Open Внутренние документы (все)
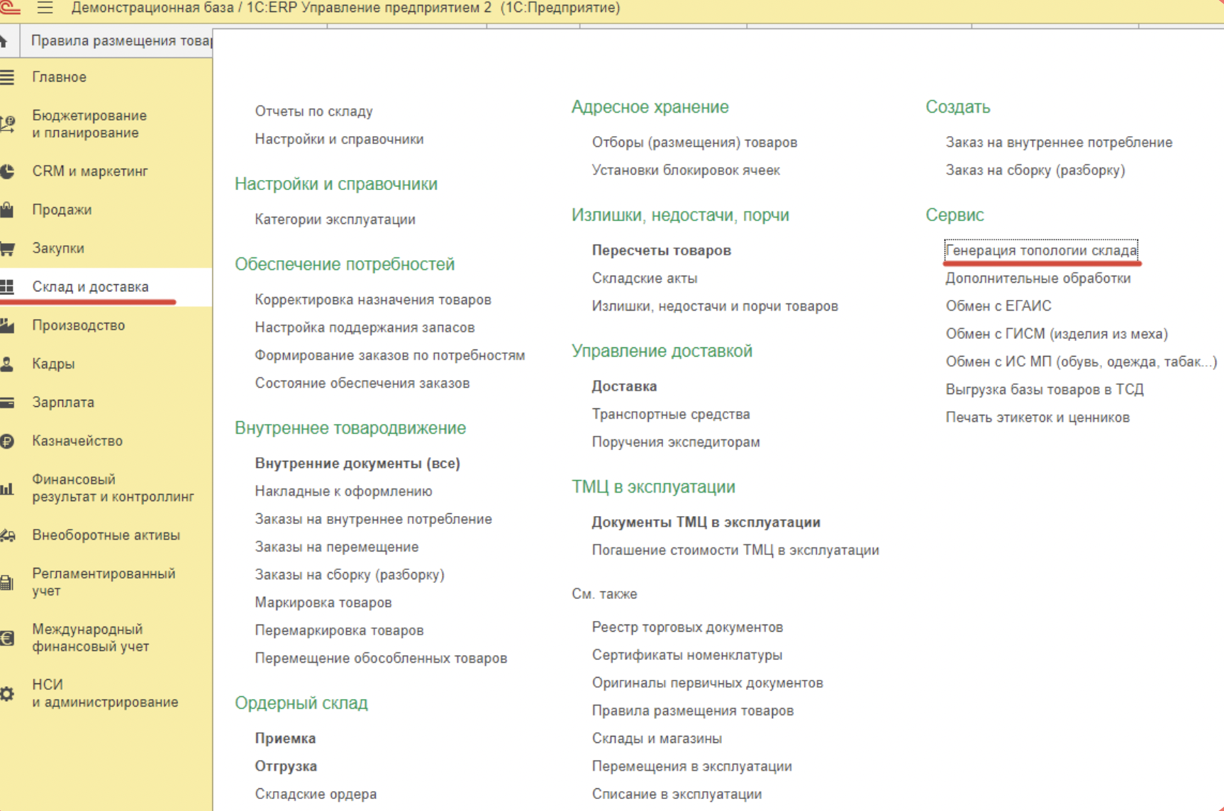Screen dimensions: 1224x811 pyautogui.click(x=357, y=464)
